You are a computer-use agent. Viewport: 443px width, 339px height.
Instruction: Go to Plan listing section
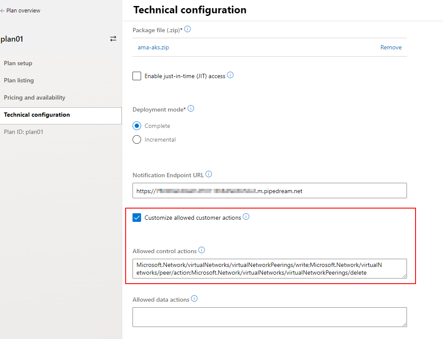[x=19, y=80]
